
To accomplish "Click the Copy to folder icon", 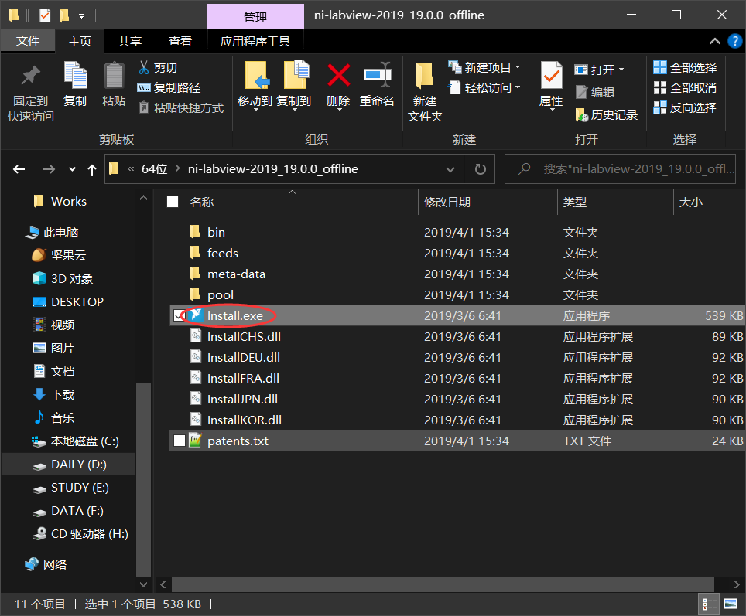I will pyautogui.click(x=295, y=75).
